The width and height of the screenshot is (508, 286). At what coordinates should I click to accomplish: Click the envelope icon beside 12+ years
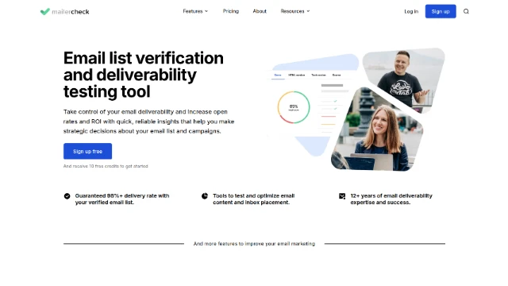click(x=342, y=196)
